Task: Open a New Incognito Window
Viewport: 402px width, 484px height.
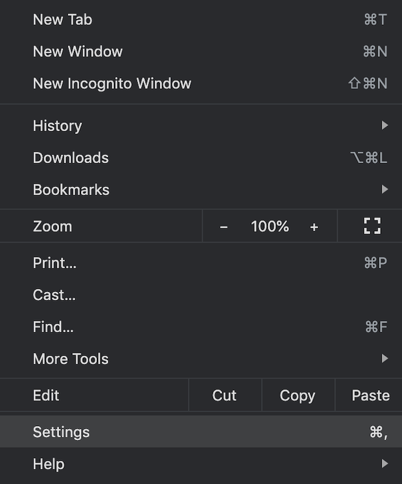Action: (112, 83)
